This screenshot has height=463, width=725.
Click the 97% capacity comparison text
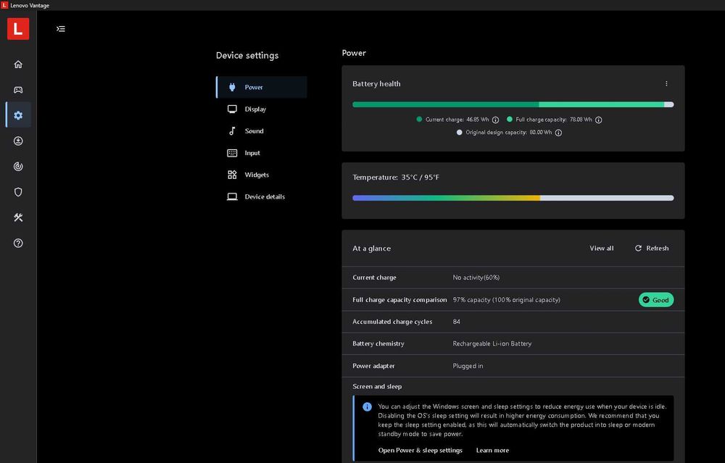pyautogui.click(x=506, y=300)
